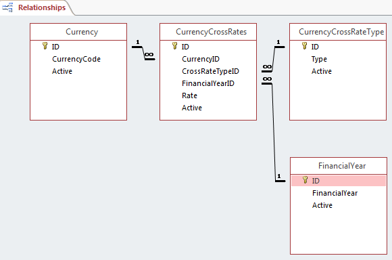Select the Currency table title bar

[x=78, y=32]
